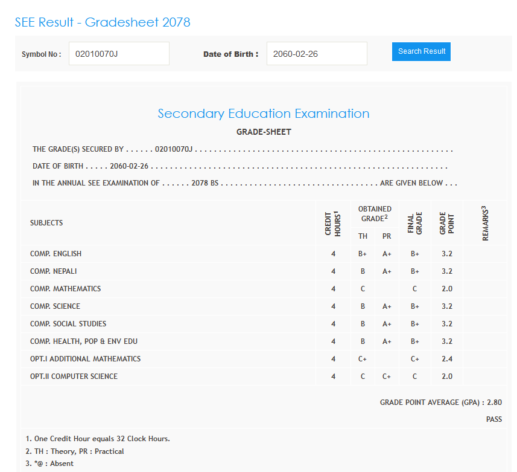
Task: Click the Secondary Education Examination title
Action: point(264,114)
